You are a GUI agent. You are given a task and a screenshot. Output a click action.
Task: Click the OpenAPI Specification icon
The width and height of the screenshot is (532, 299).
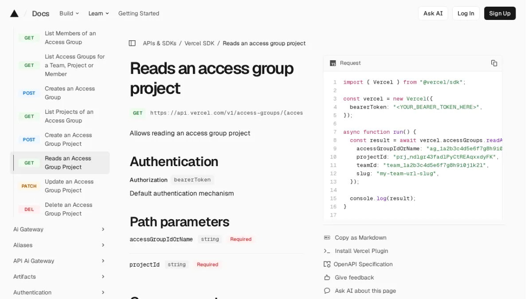(327, 264)
